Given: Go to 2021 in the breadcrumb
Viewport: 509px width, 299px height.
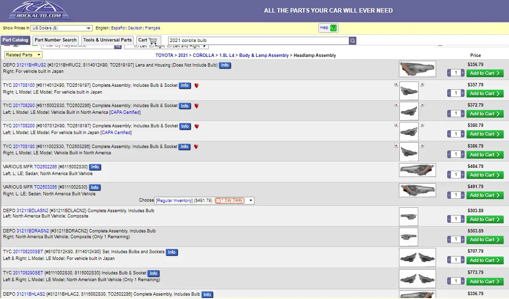Looking at the screenshot, I should [183, 55].
